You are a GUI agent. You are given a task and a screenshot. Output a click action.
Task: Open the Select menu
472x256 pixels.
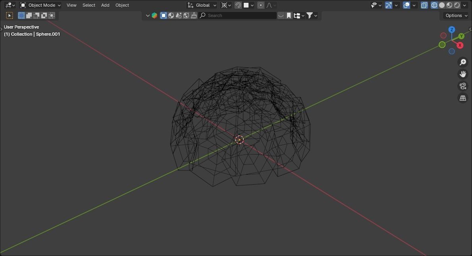pos(89,5)
